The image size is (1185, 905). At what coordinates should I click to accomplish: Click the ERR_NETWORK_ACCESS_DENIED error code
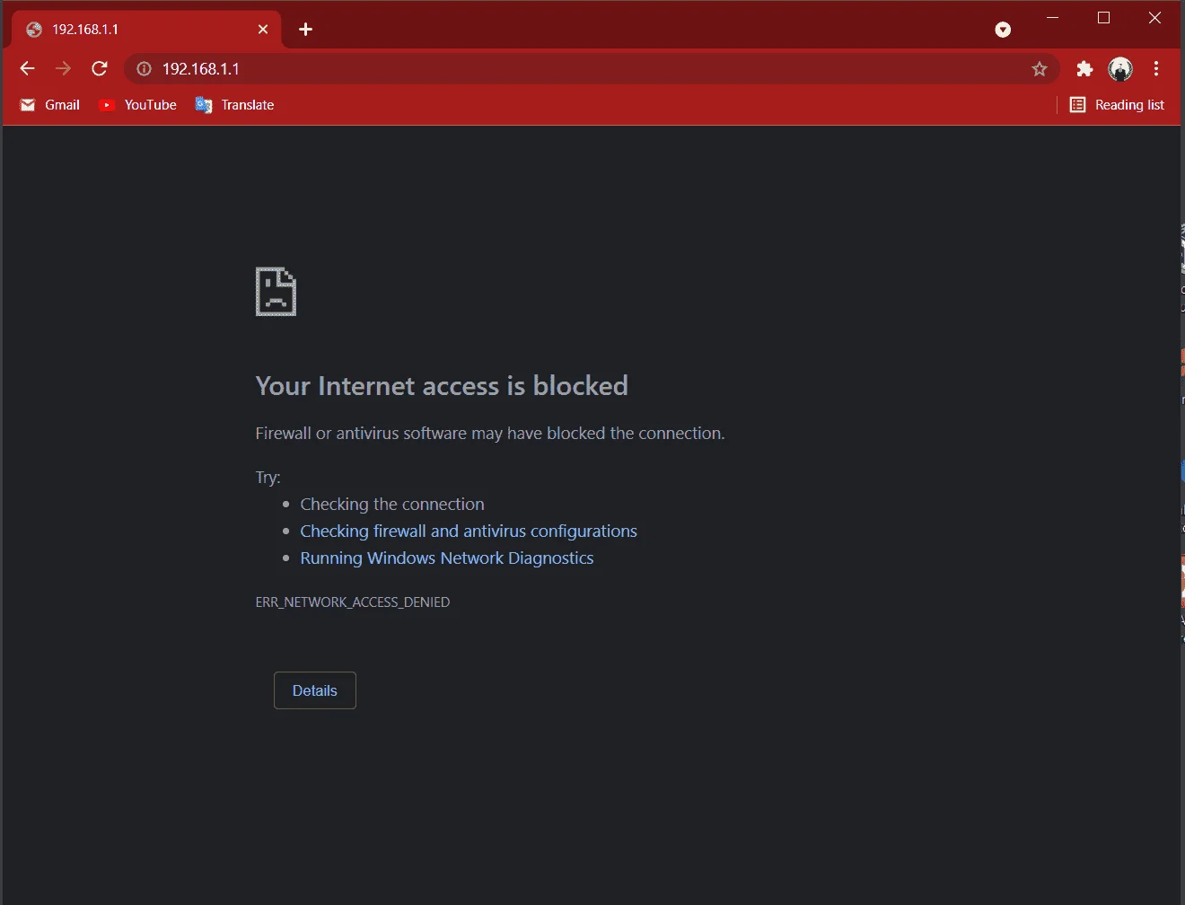[x=353, y=602]
